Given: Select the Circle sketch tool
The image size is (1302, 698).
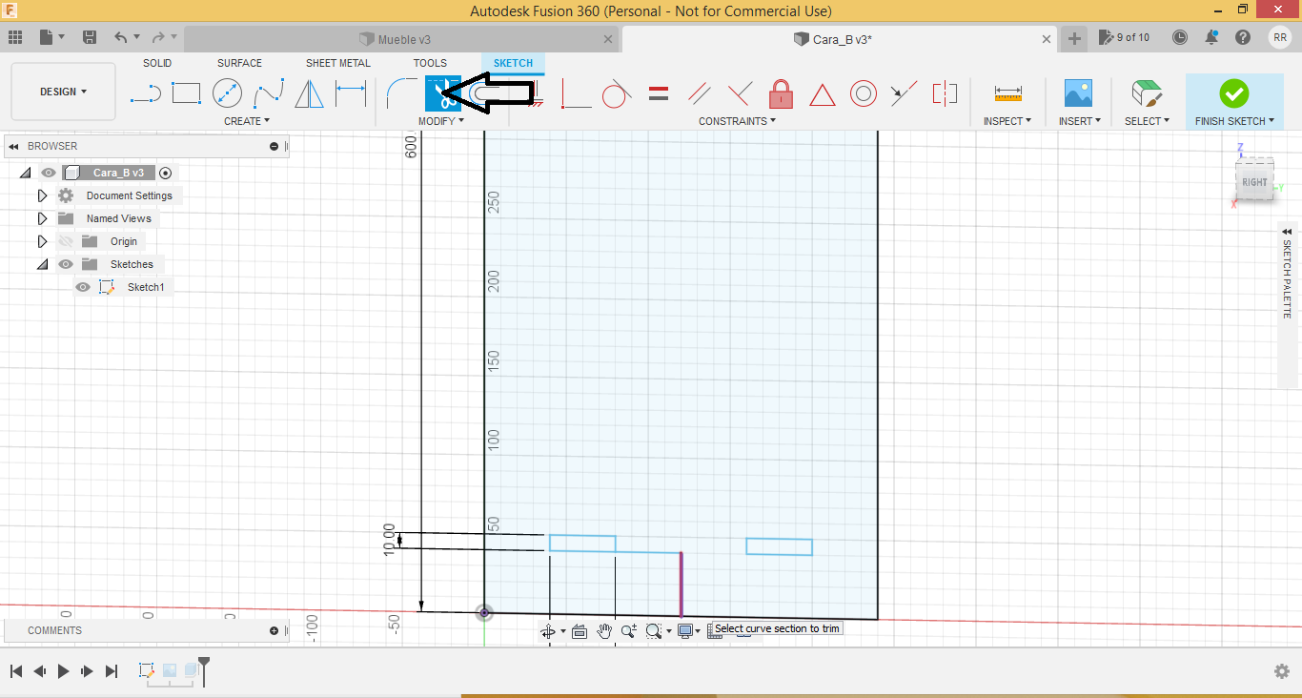Looking at the screenshot, I should pyautogui.click(x=227, y=93).
